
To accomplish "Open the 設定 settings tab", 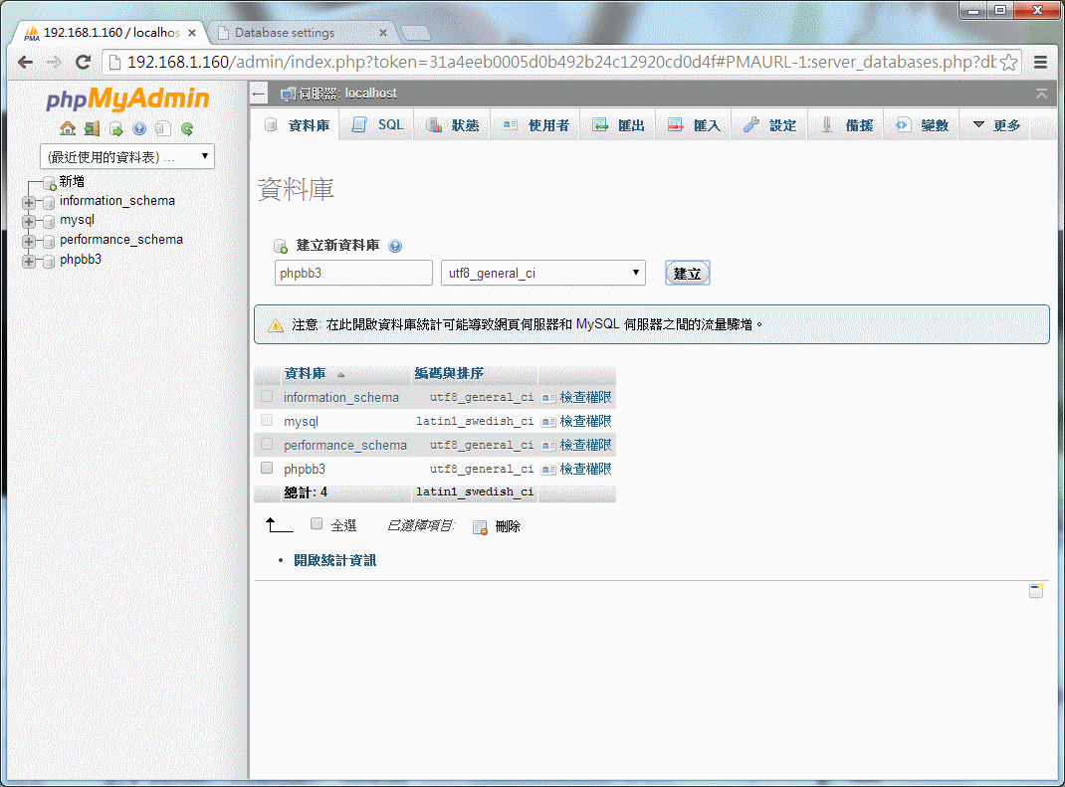I will click(x=769, y=125).
